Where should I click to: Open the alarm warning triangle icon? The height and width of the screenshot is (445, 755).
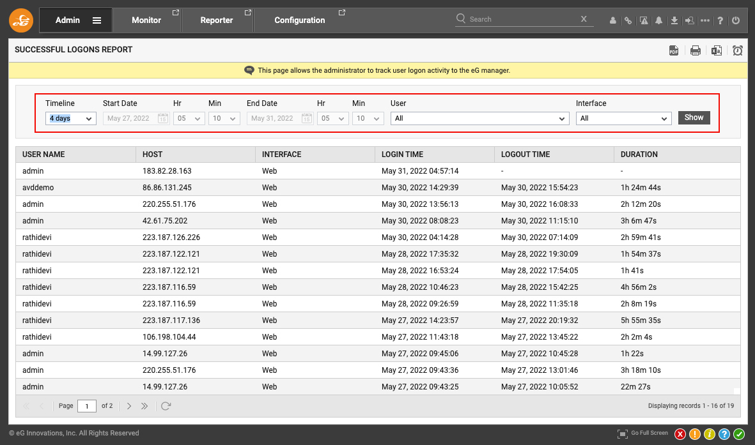pyautogui.click(x=644, y=20)
